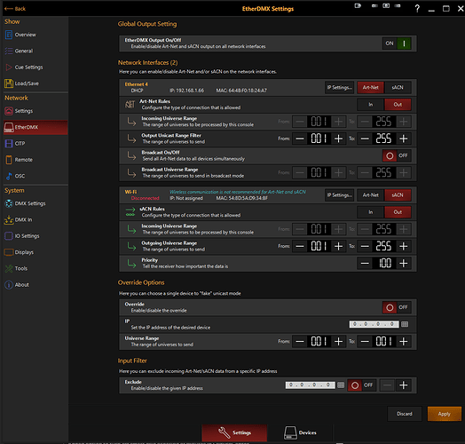
Task: Increase sACN Priority value
Action: [x=403, y=263]
